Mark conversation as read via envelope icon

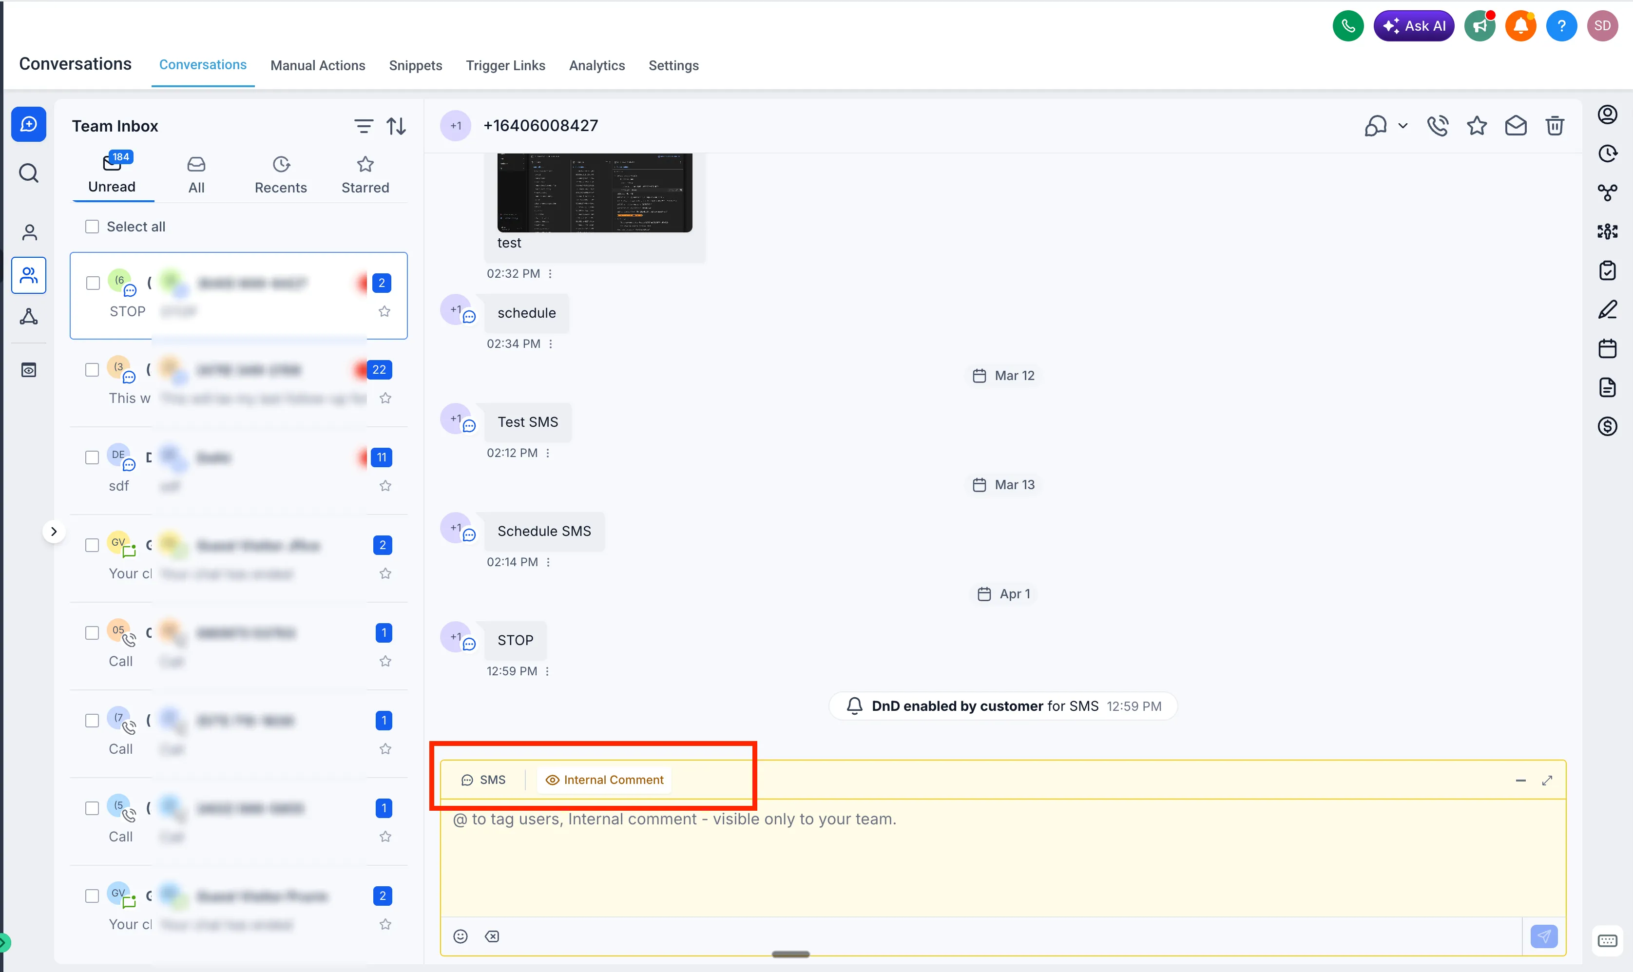[x=1516, y=125]
